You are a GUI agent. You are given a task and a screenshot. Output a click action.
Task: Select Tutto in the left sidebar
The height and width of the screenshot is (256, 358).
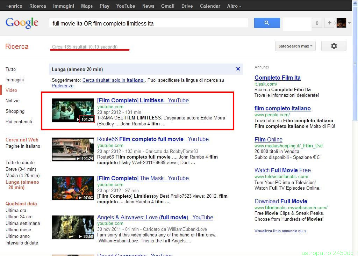point(10,69)
